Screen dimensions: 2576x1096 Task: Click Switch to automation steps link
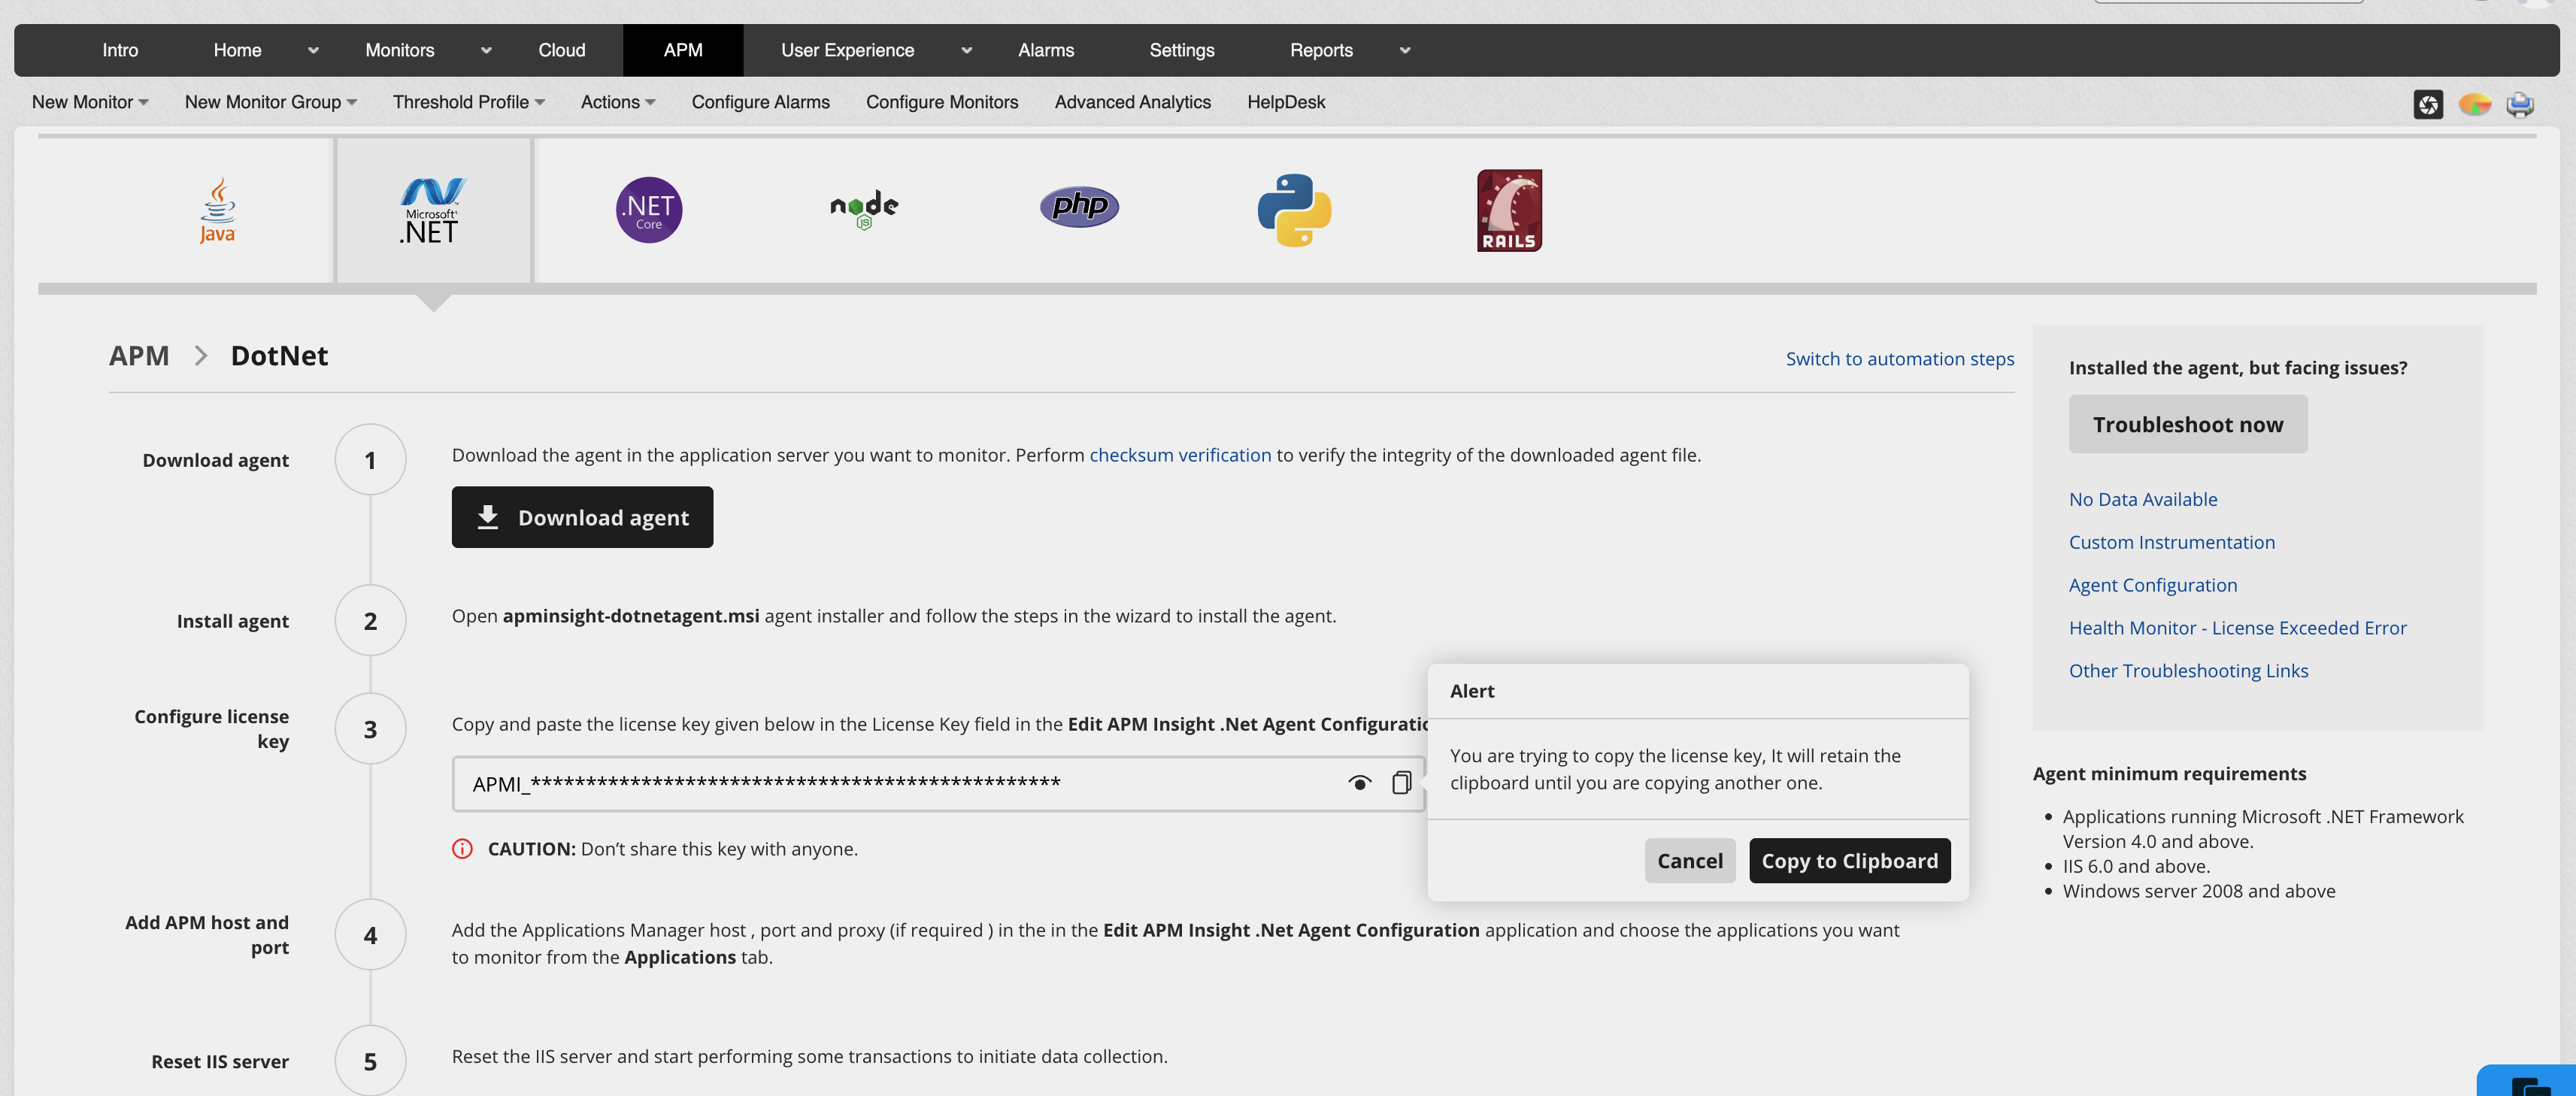[1899, 359]
